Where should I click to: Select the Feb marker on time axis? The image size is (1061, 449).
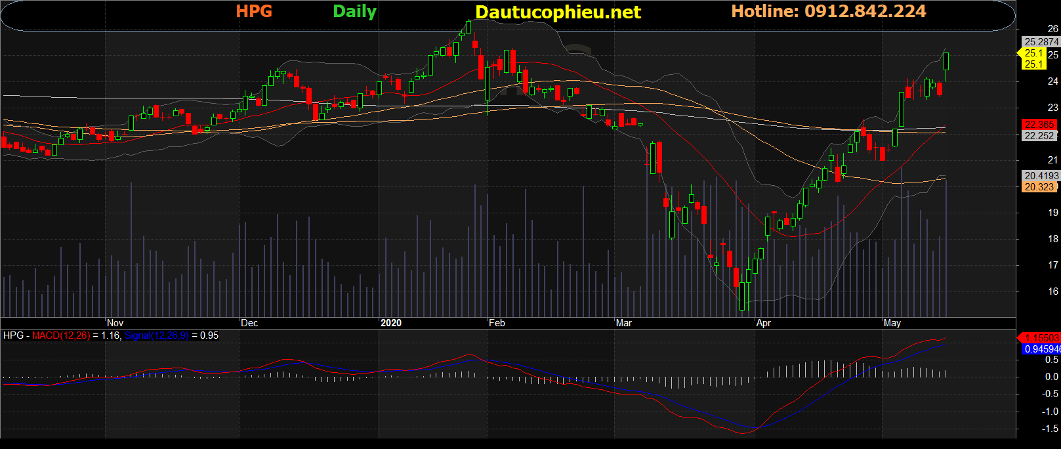pos(497,323)
